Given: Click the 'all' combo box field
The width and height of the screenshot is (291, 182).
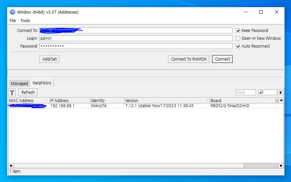Looking at the screenshot, I should point(268,93).
